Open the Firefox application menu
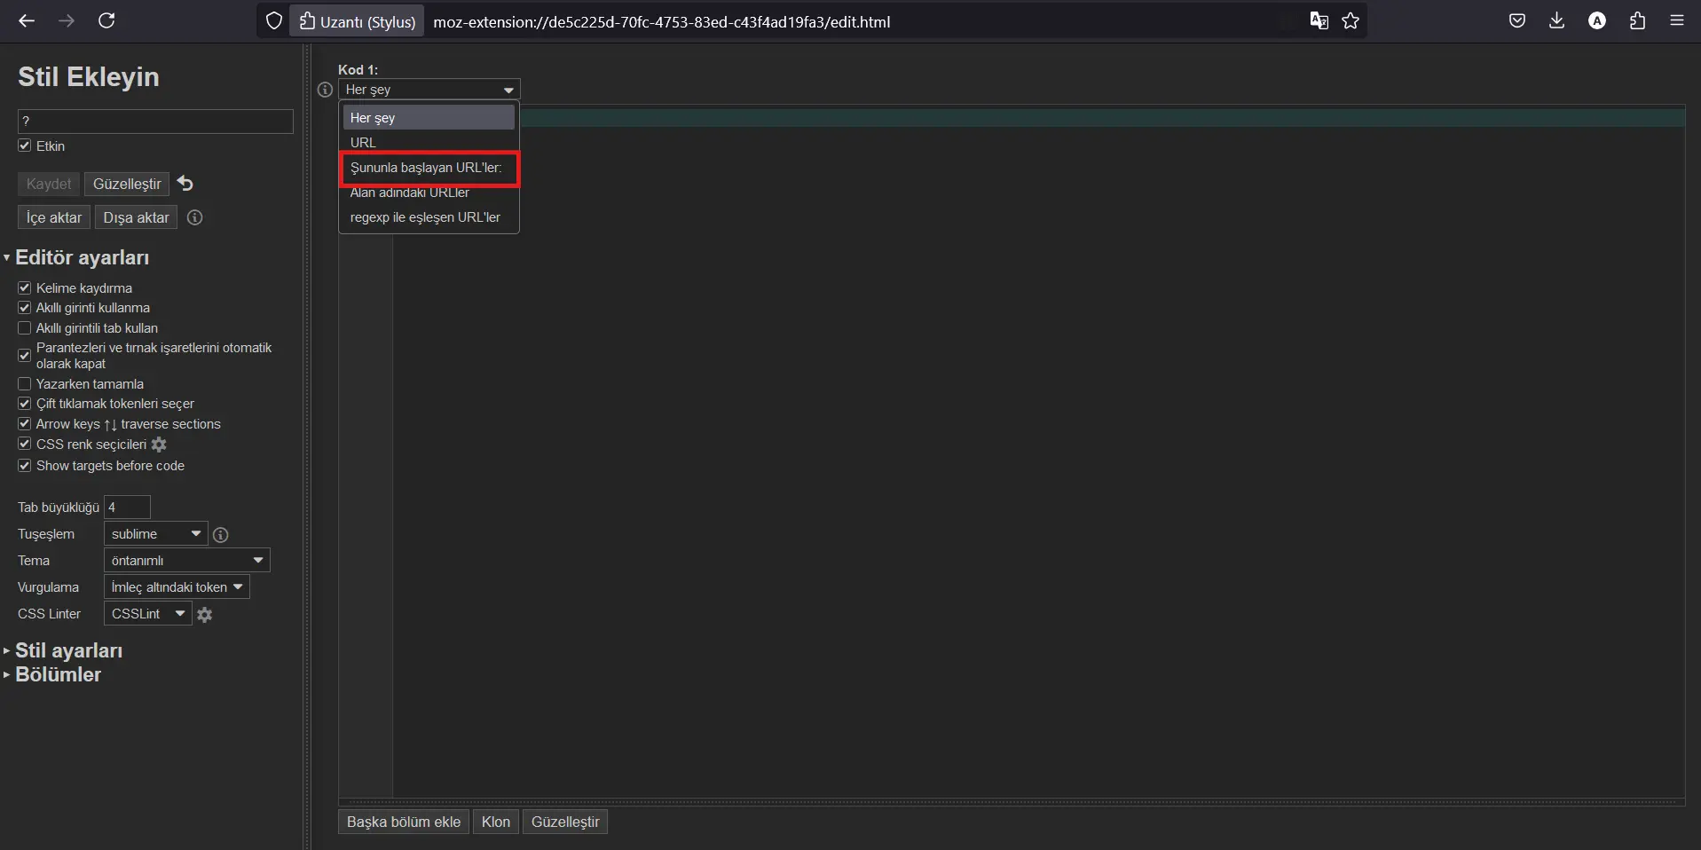Image resolution: width=1701 pixels, height=850 pixels. click(x=1677, y=20)
